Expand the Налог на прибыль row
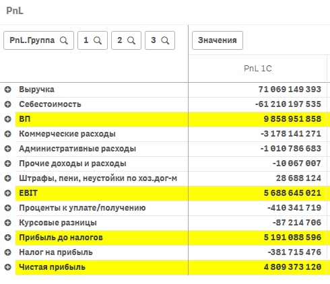330x284 pixels. (8, 252)
